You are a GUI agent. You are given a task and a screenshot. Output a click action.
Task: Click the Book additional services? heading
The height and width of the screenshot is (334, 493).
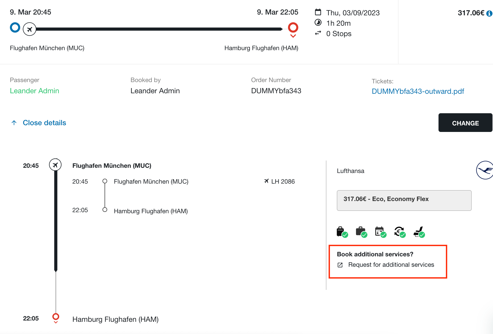pos(375,254)
